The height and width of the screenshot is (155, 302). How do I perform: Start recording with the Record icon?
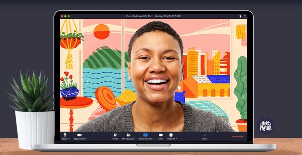point(171,135)
